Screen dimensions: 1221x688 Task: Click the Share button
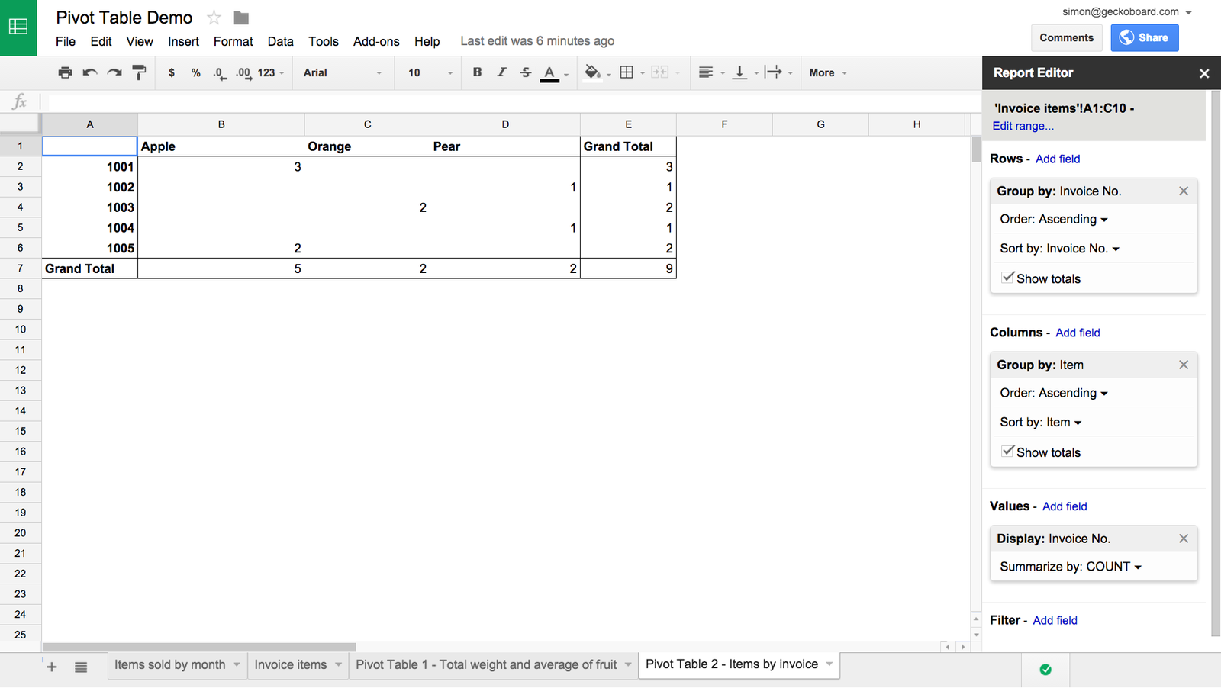tap(1144, 37)
